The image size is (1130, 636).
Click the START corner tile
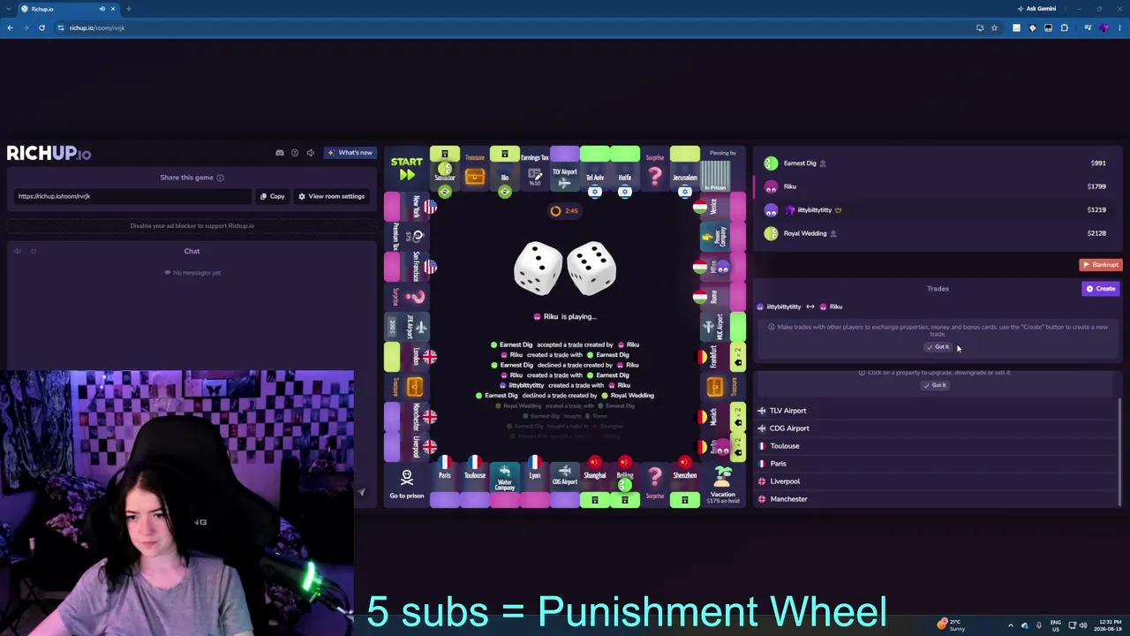point(406,168)
